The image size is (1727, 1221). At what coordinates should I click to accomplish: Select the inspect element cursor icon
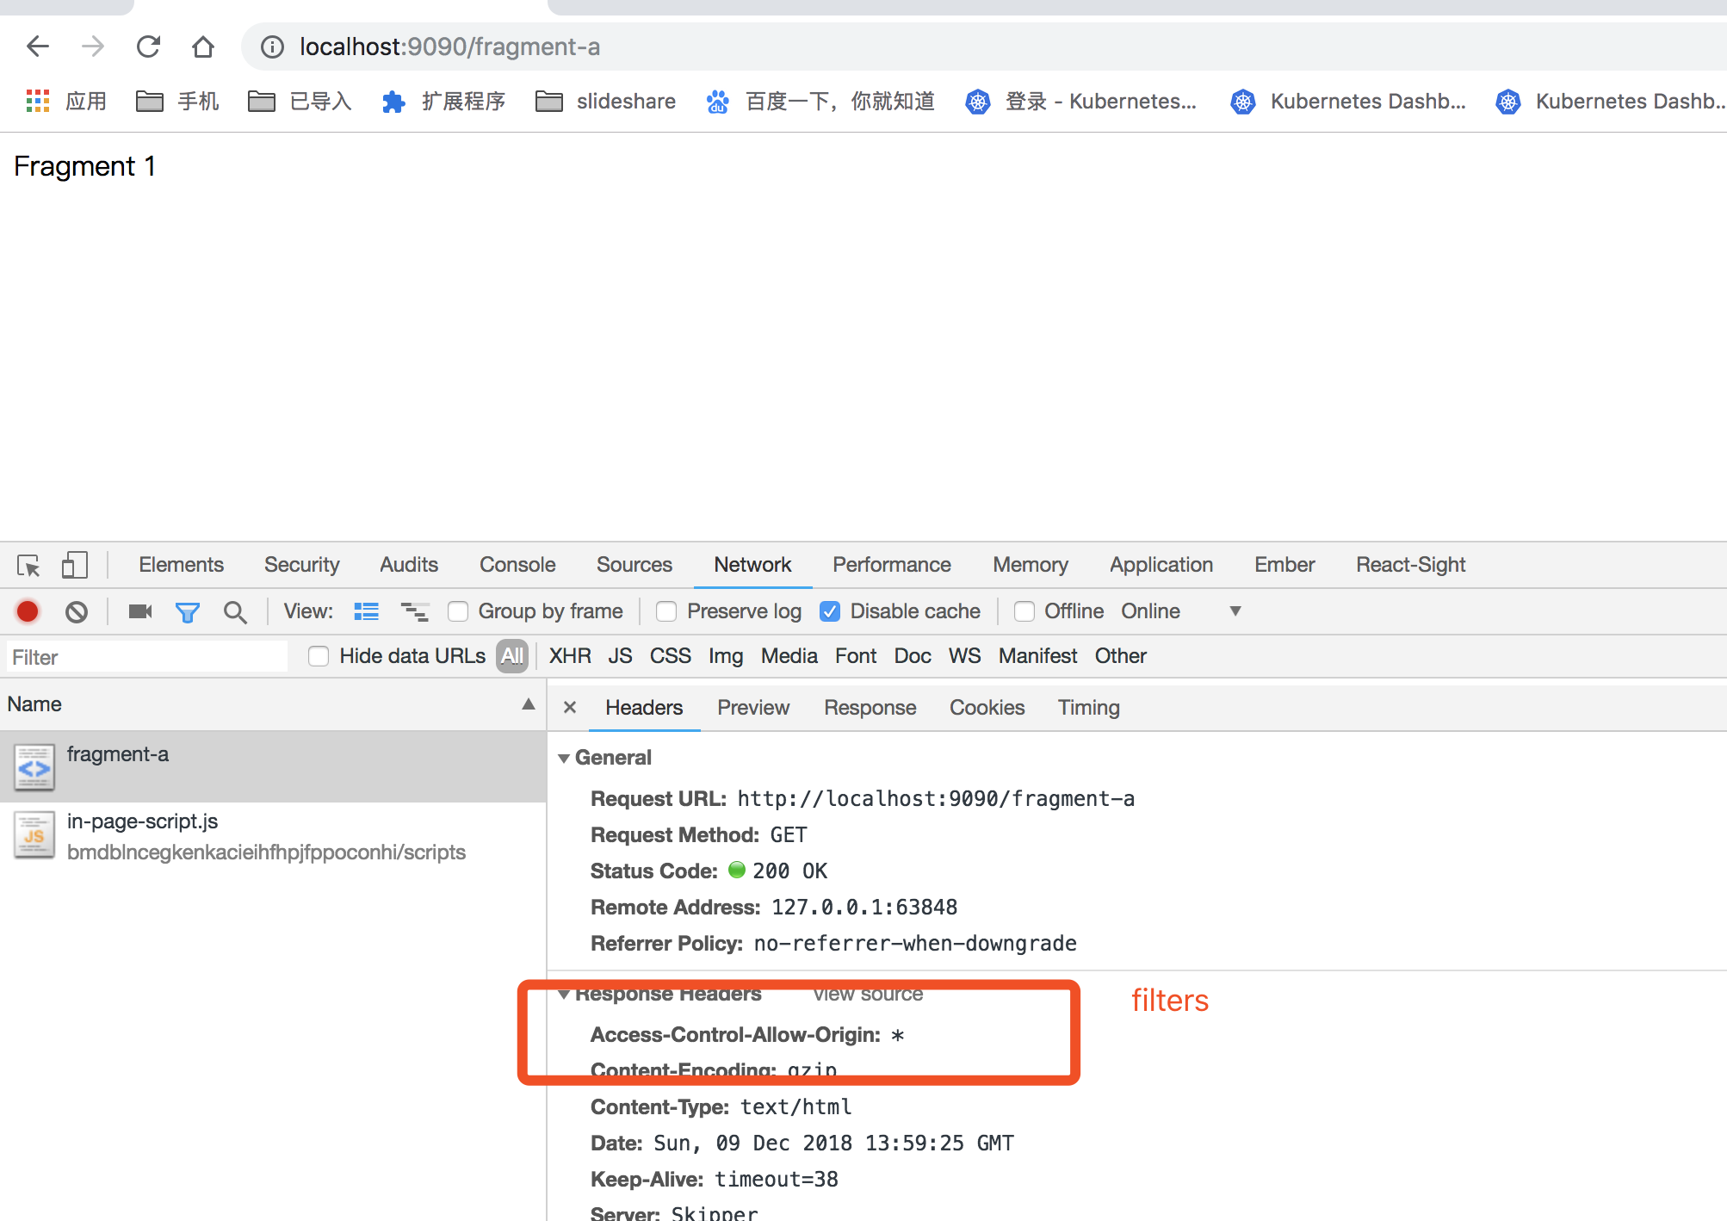28,565
